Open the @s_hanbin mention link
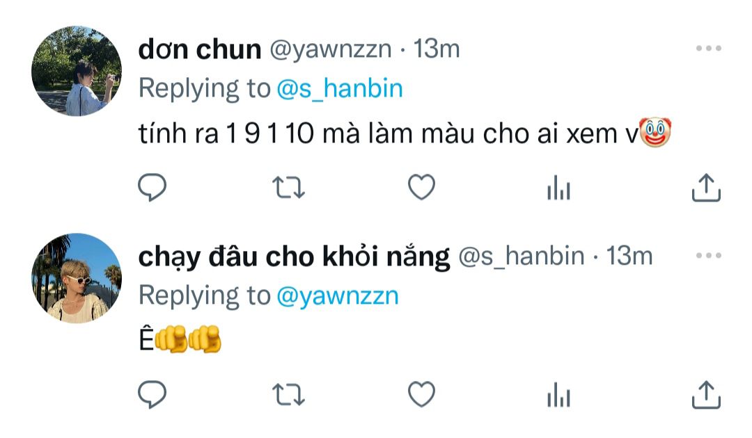 pyautogui.click(x=340, y=88)
